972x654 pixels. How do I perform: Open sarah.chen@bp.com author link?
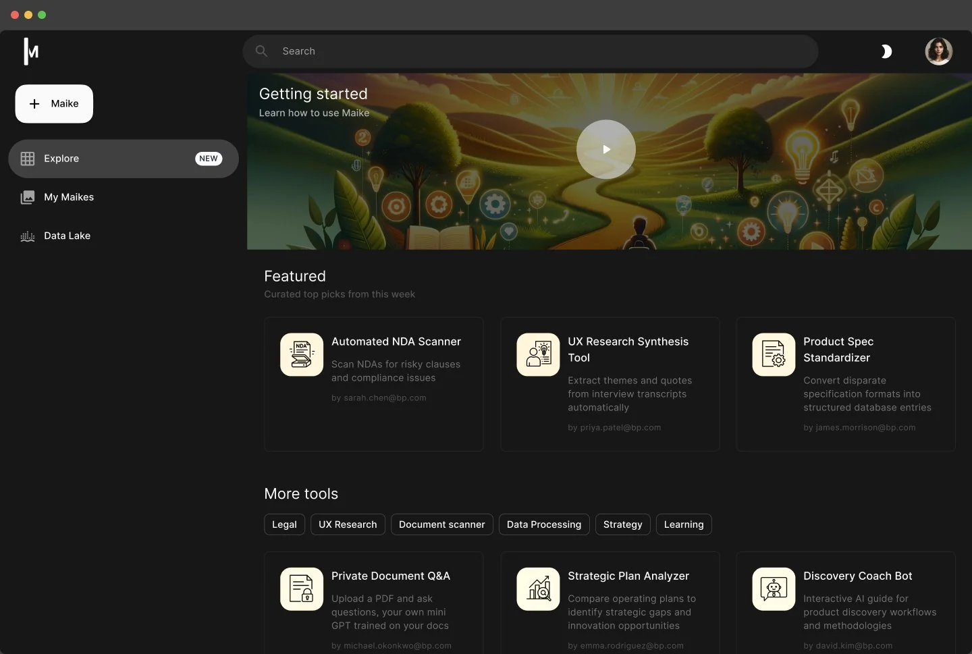379,398
